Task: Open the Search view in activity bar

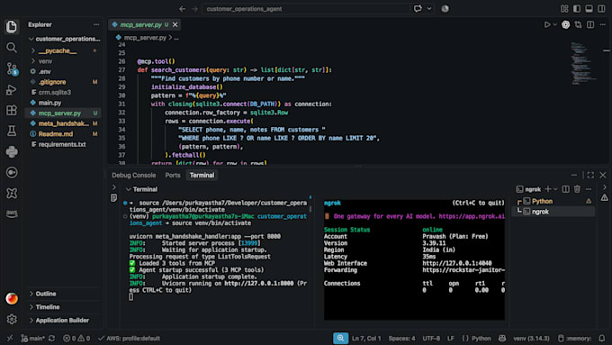Action: click(12, 48)
